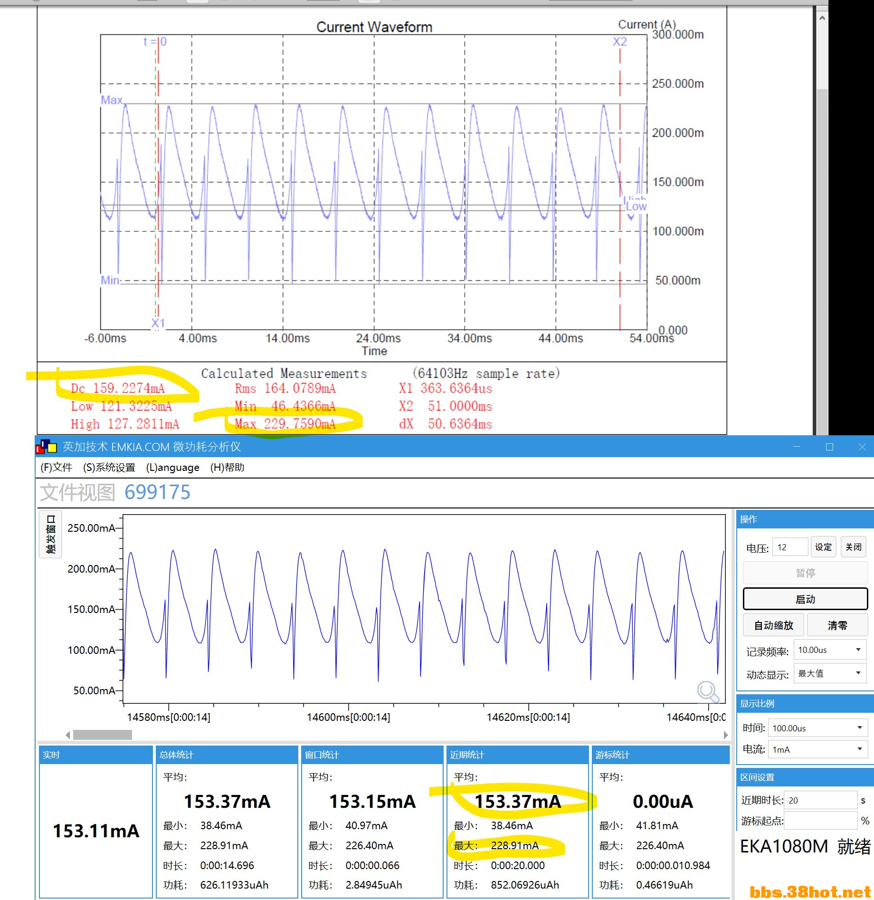Click the real-time value 153.11mA
The height and width of the screenshot is (900, 874).
click(x=96, y=831)
